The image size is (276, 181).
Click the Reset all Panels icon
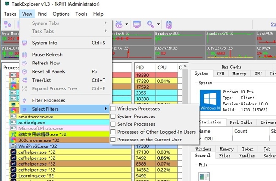coord(24,71)
